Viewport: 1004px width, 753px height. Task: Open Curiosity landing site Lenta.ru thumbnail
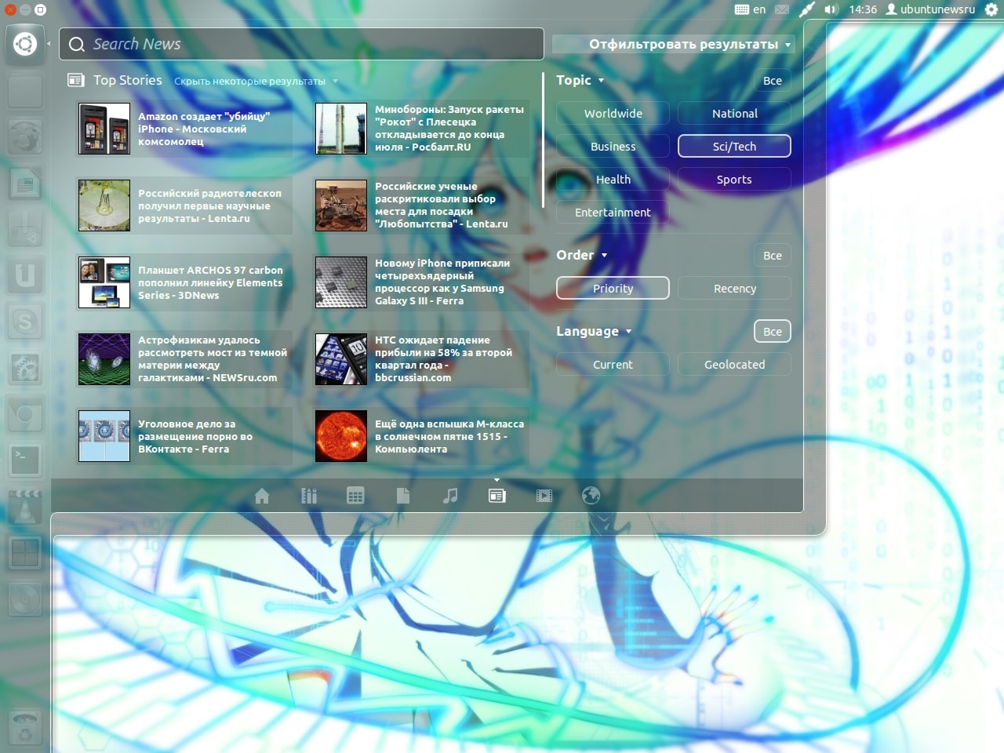coord(341,206)
